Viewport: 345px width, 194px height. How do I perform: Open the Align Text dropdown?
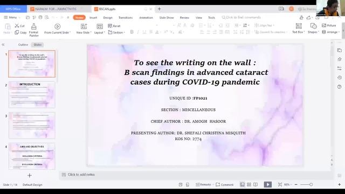264,25
